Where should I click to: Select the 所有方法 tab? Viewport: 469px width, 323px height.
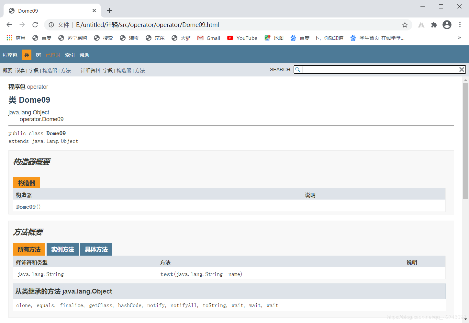[29, 249]
